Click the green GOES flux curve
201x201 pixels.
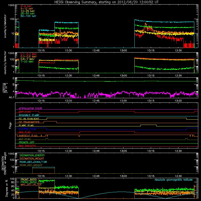tap(106, 81)
